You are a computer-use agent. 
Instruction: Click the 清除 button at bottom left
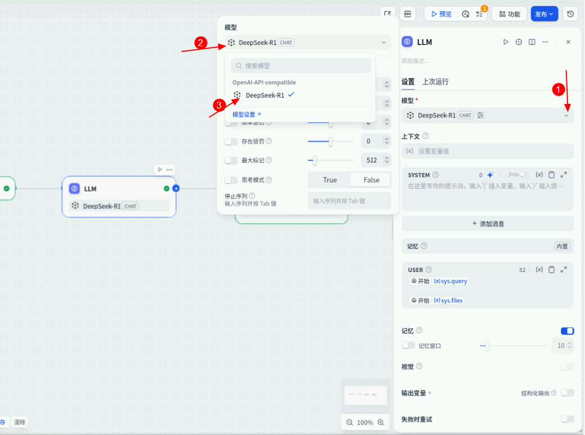pos(19,422)
